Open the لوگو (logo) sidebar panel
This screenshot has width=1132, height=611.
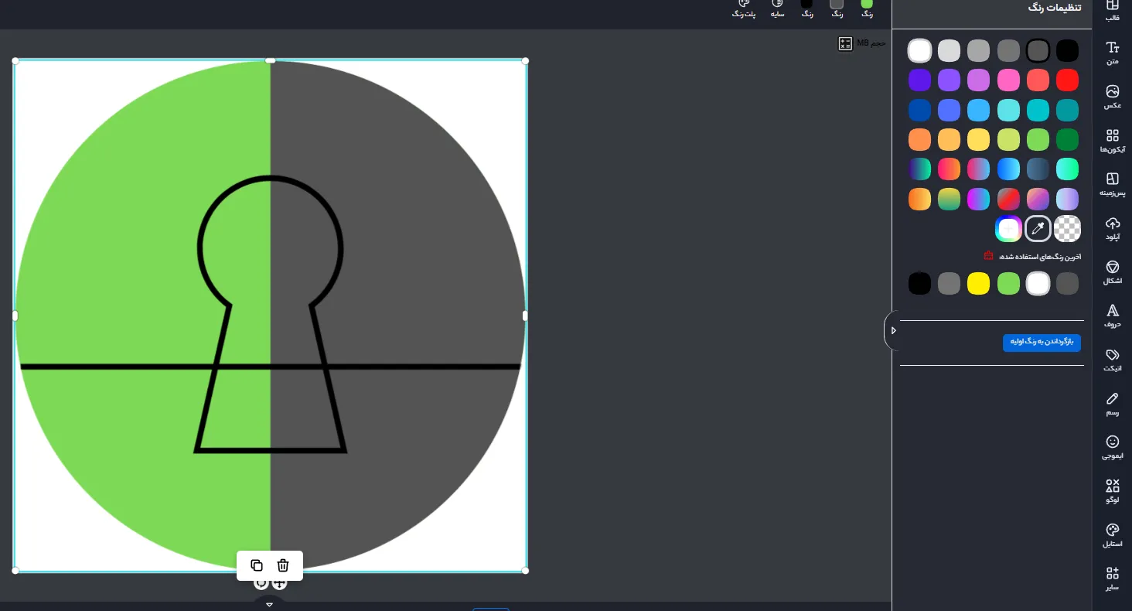point(1112,490)
